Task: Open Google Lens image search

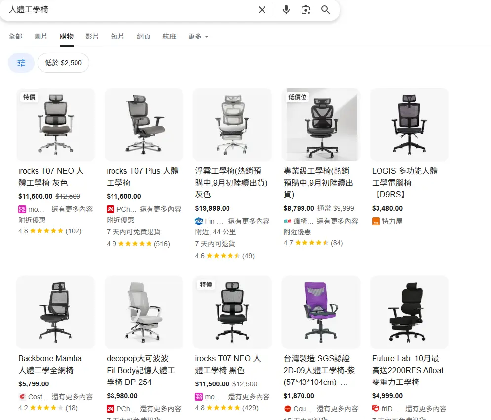Action: tap(306, 10)
